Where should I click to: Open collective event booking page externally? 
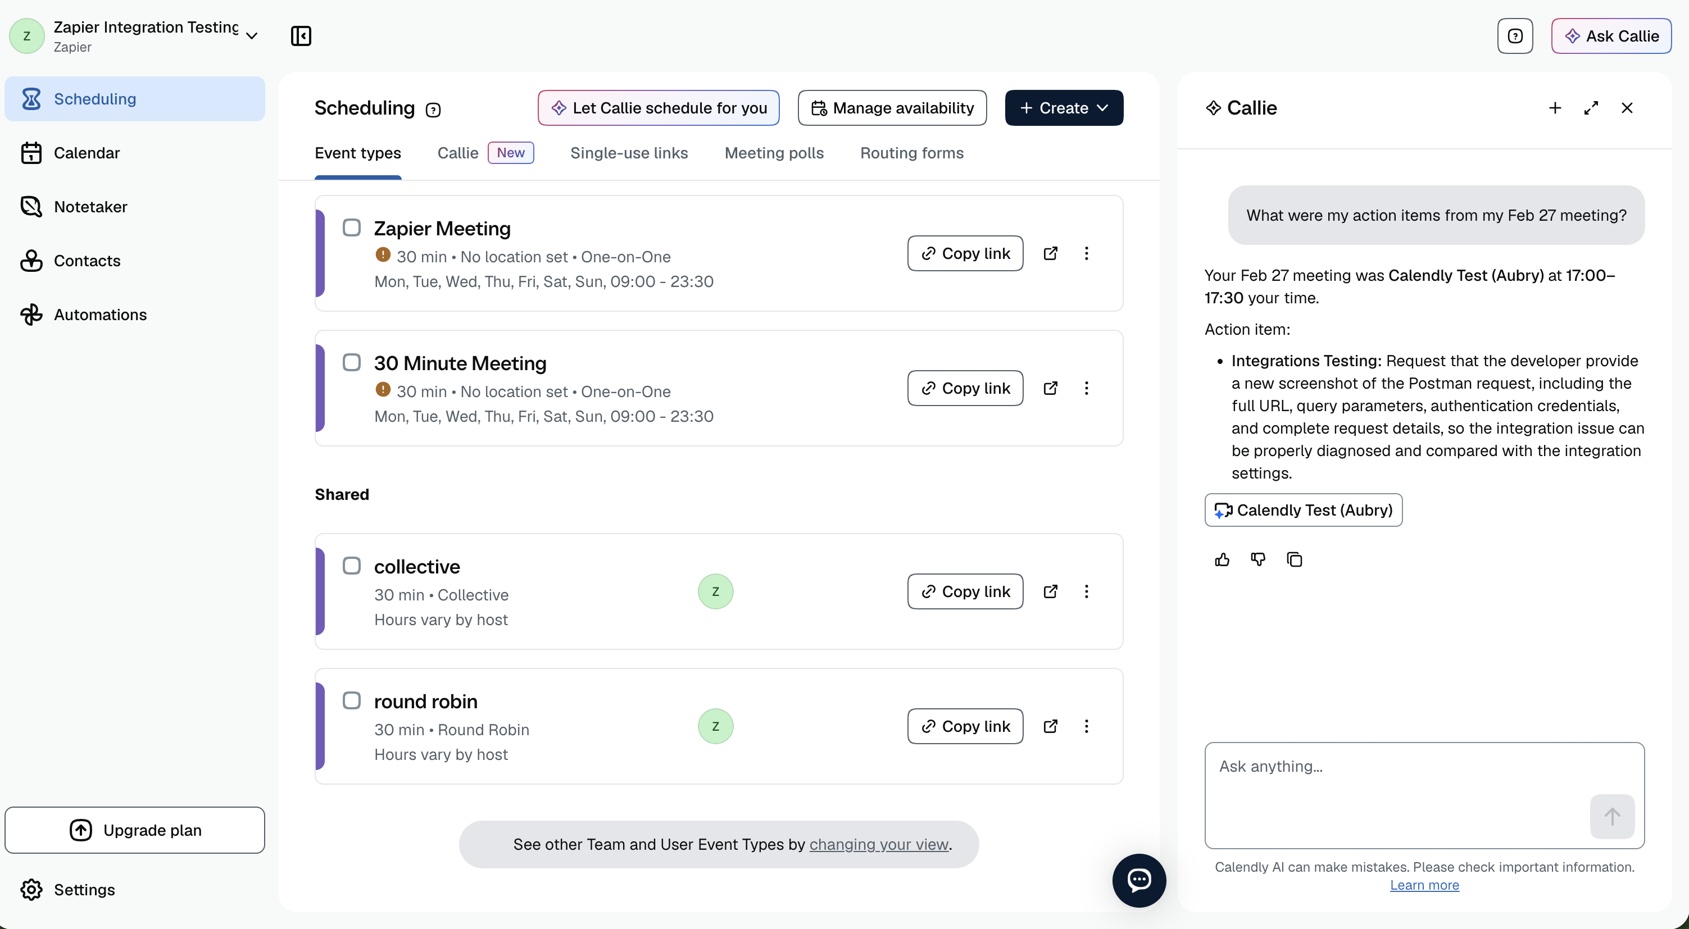coord(1050,591)
